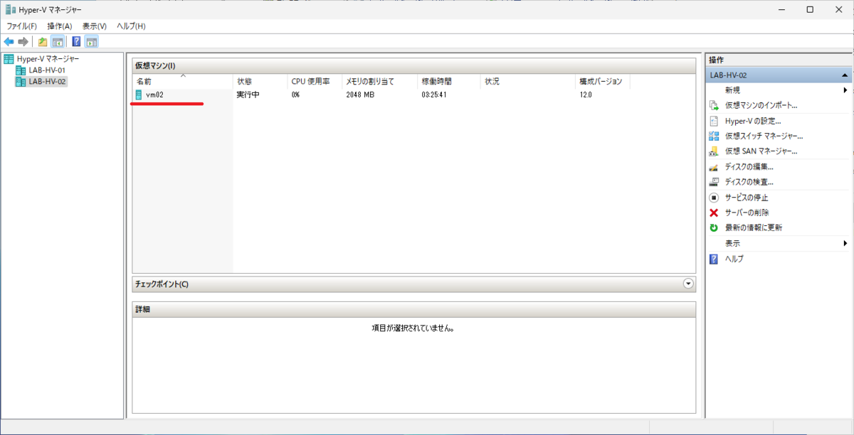Click the 表示 action label in 操作 pane

[732, 243]
